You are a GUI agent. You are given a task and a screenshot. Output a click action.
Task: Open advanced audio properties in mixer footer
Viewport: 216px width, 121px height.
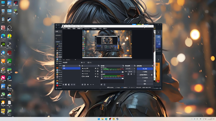(x=102, y=84)
